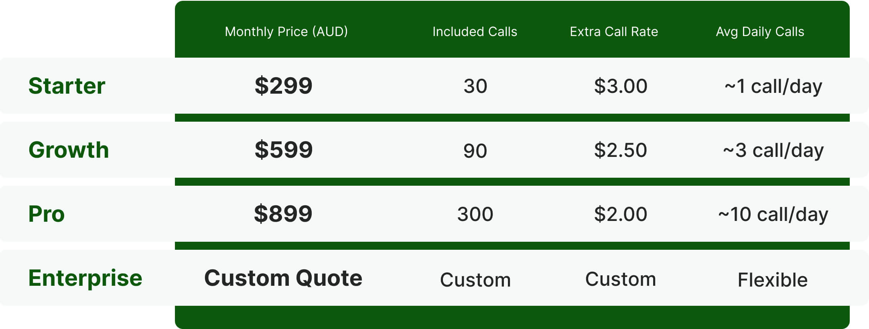This screenshot has width=869, height=329.
Task: Select the ~10 call/day cell
Action: point(773,214)
